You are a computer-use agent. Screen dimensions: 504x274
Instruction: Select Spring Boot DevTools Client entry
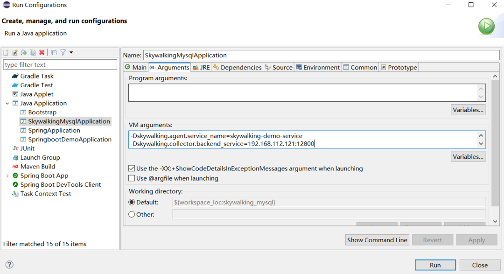(56, 184)
